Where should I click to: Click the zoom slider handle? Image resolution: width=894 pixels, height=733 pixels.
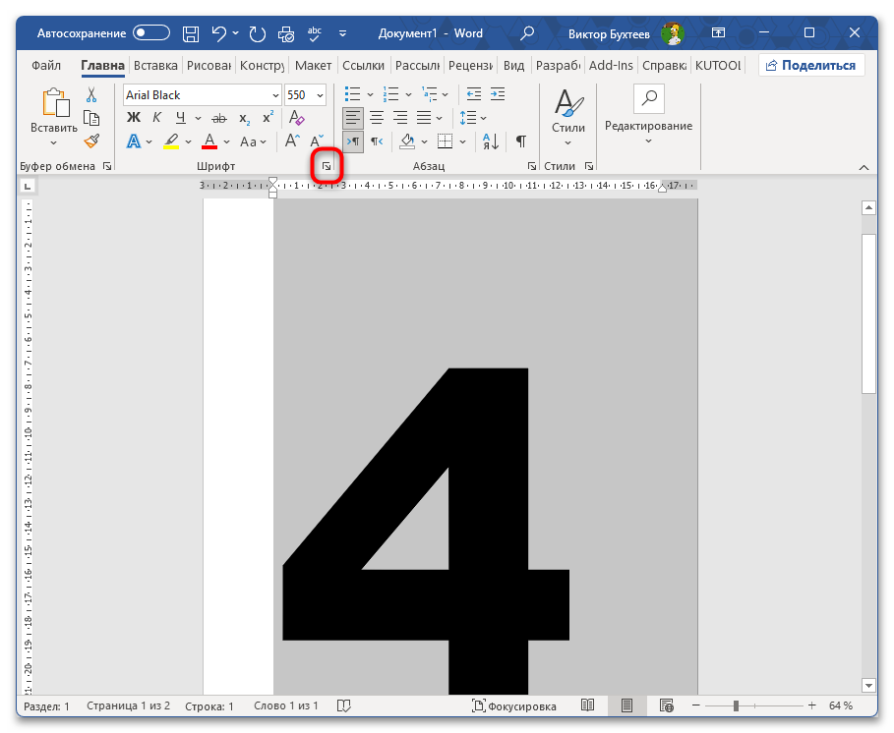(x=735, y=705)
